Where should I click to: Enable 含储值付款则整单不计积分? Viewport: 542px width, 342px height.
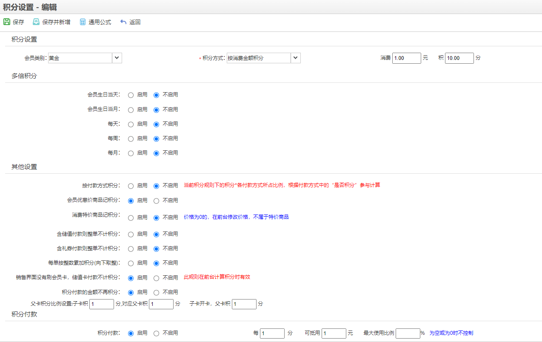[131, 234]
